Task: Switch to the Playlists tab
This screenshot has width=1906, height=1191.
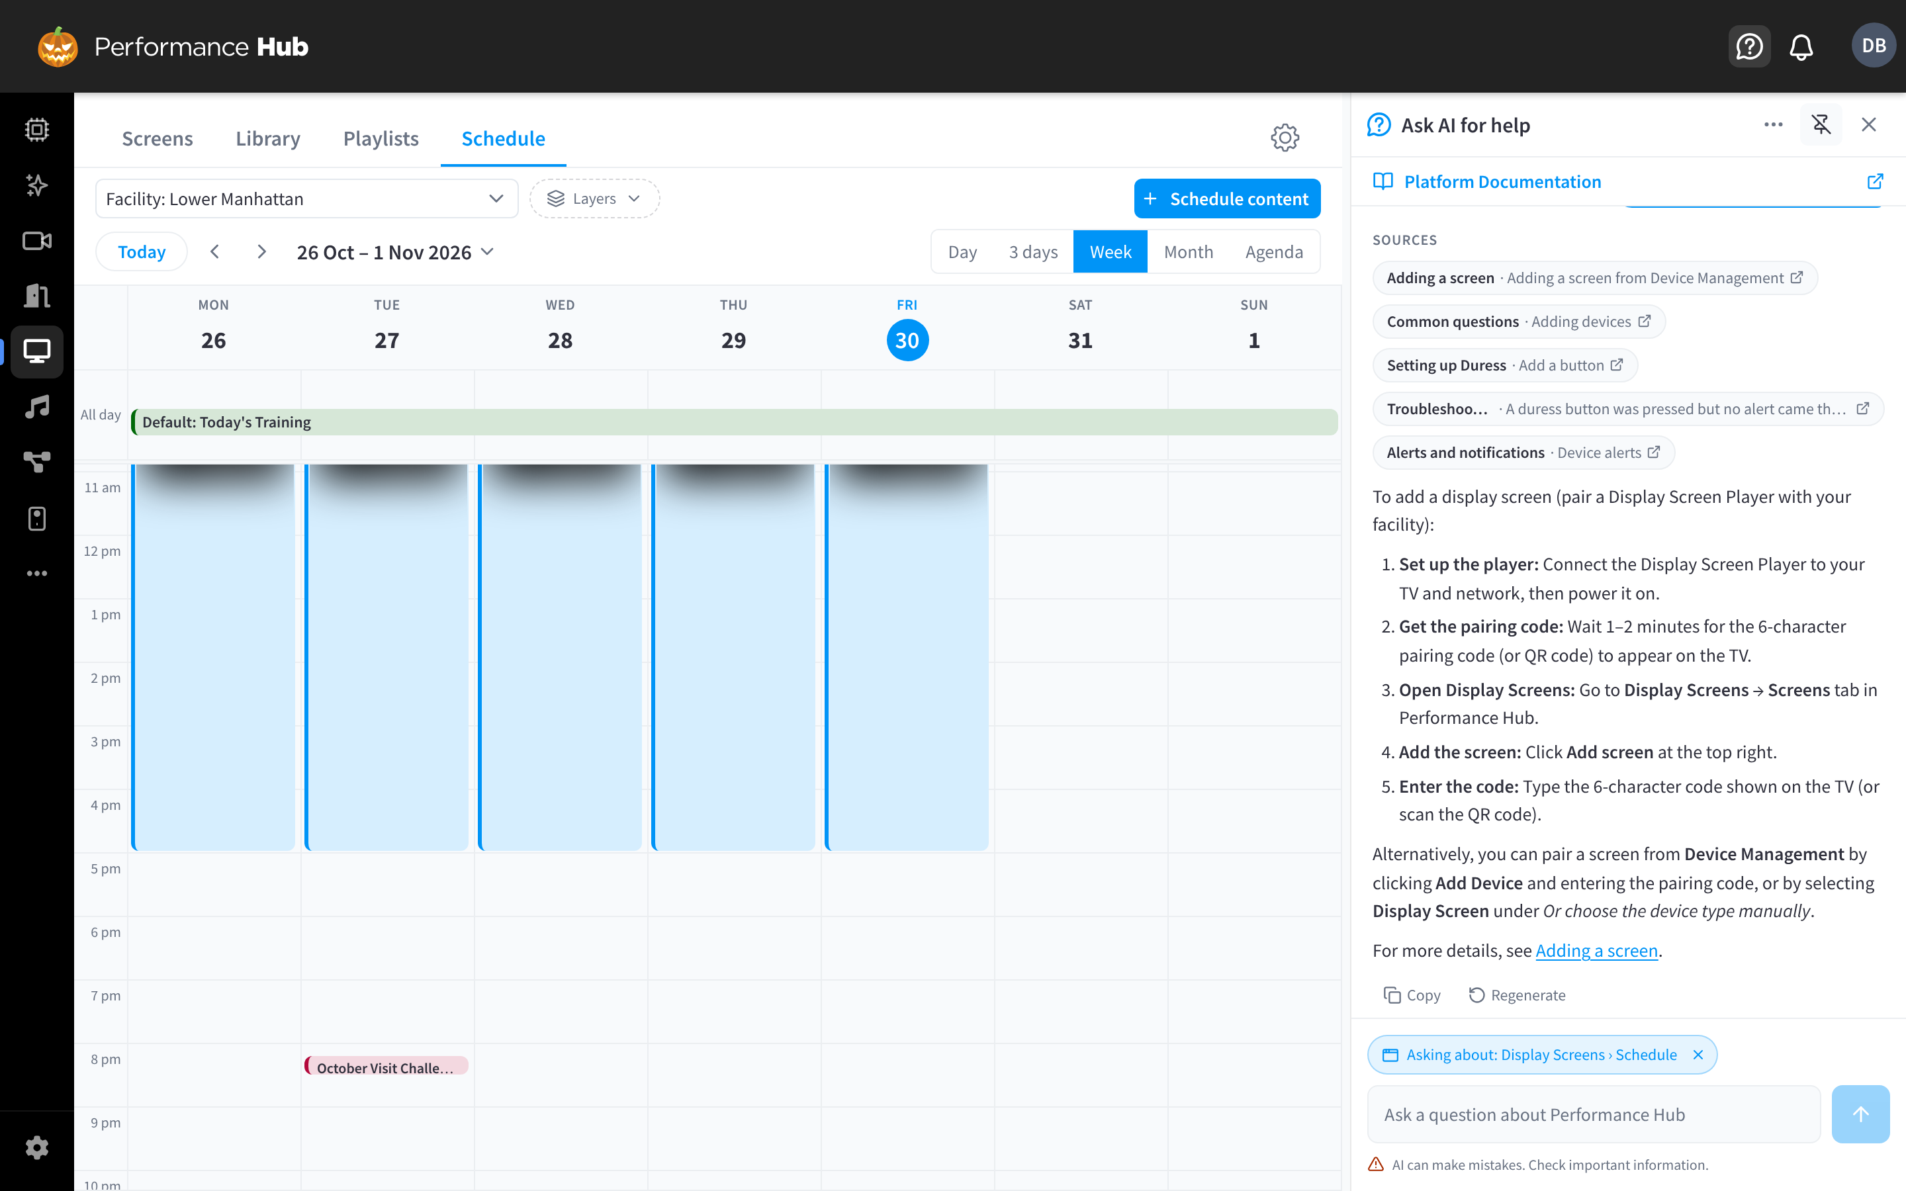Action: [381, 139]
